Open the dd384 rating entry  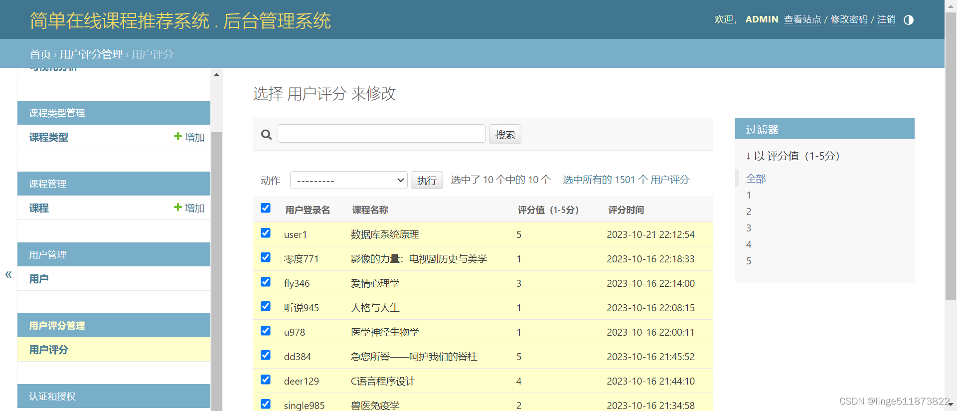pos(297,357)
